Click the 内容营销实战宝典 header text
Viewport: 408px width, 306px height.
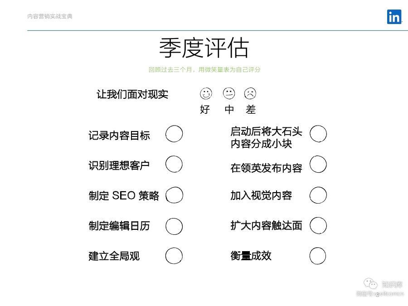click(50, 16)
